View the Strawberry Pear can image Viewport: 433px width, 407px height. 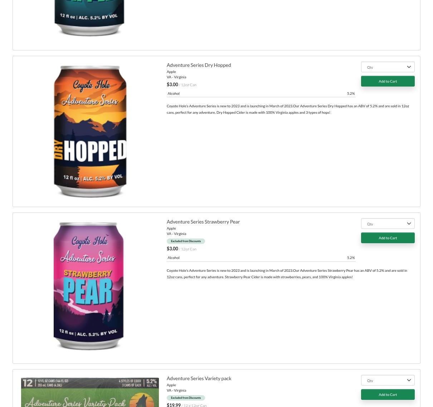tap(89, 286)
